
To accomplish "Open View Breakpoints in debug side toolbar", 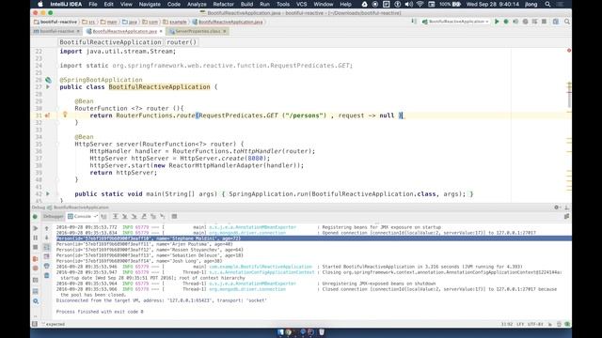I will (x=36, y=259).
